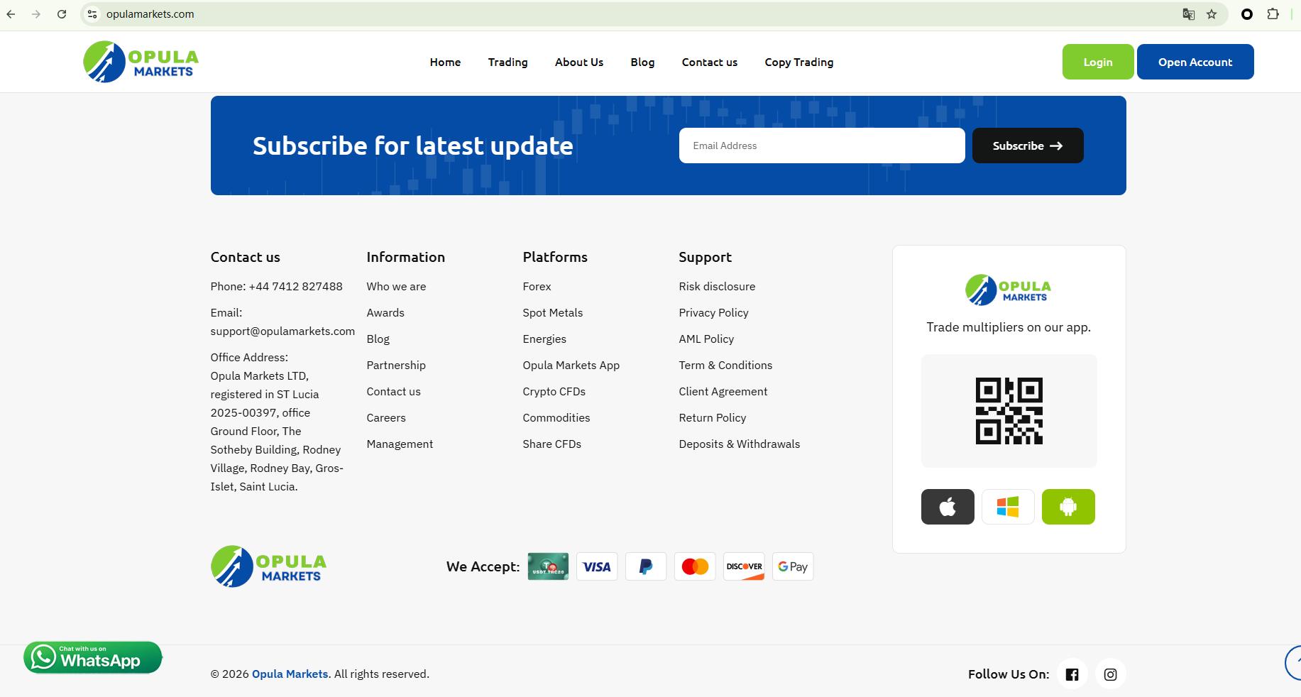
Task: Click the green Login button
Action: 1097,62
